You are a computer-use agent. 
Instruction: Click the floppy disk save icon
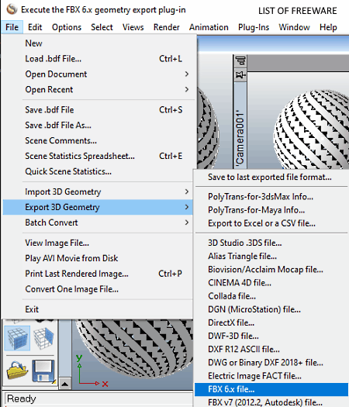[x=43, y=371]
